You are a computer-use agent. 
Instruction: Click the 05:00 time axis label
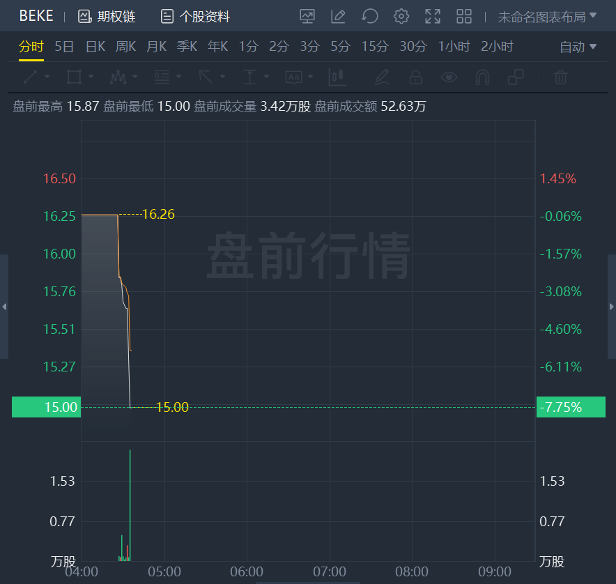(x=164, y=572)
